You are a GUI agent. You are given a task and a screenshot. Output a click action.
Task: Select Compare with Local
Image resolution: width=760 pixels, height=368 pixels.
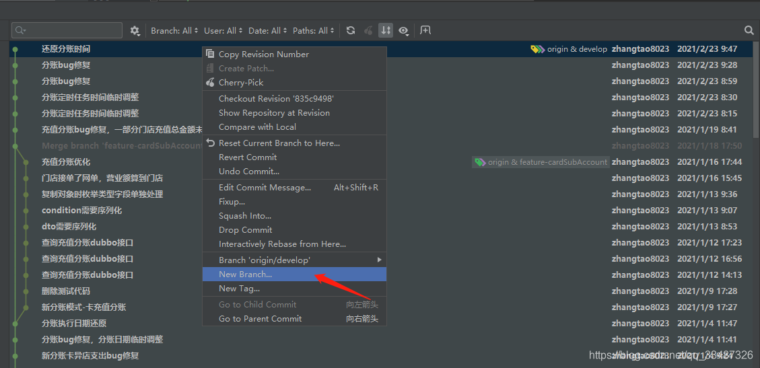[294, 127]
